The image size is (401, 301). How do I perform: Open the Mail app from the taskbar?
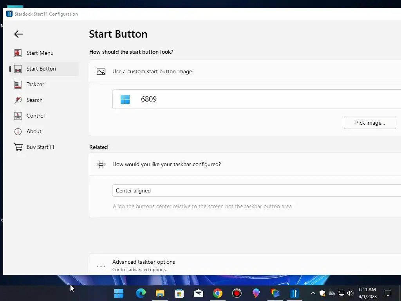click(x=199, y=293)
